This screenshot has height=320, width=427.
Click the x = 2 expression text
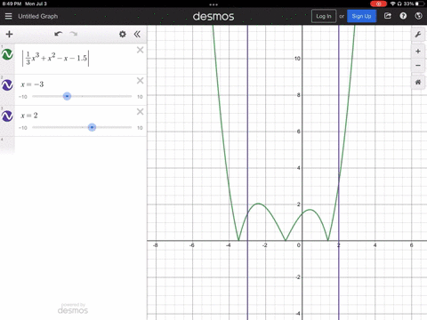tap(29, 116)
